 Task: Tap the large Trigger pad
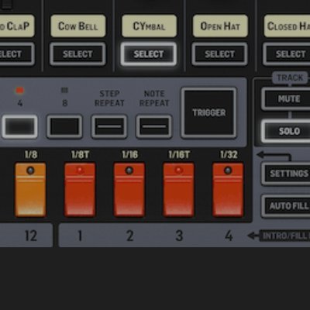(208, 113)
